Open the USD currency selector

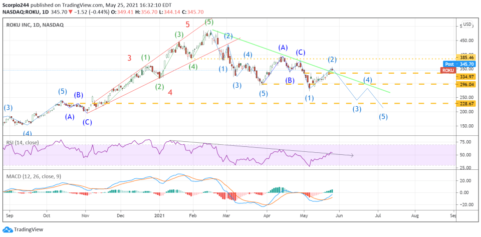pyautogui.click(x=467, y=24)
